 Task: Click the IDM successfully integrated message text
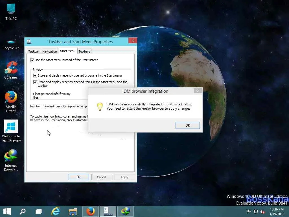click(x=149, y=106)
